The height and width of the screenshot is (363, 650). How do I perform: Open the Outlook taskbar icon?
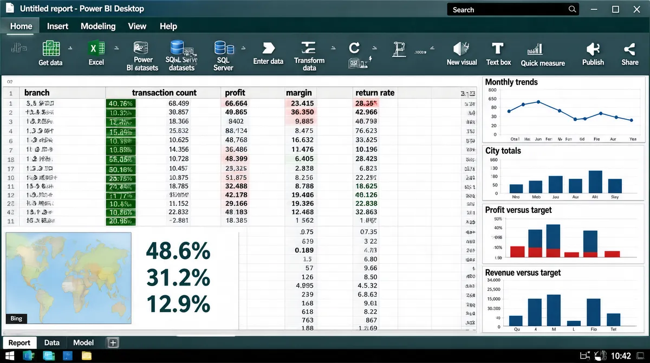coord(29,356)
